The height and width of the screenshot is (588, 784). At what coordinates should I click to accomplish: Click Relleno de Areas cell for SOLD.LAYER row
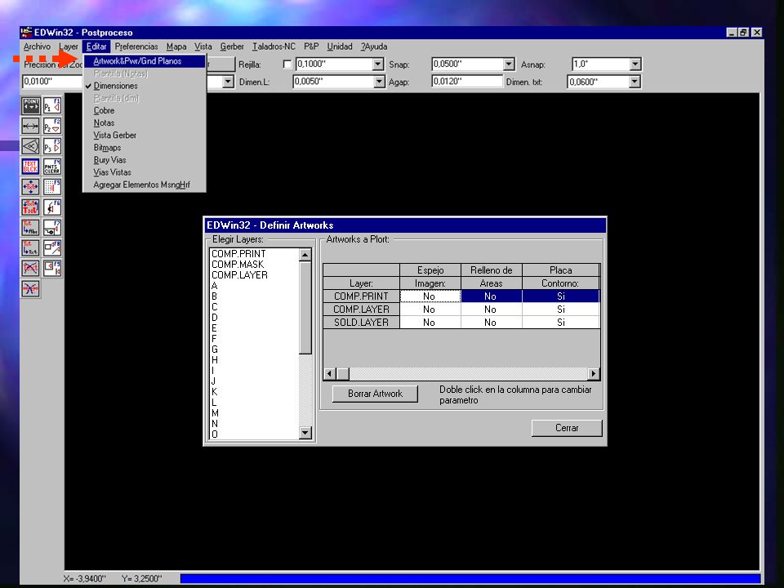(491, 323)
